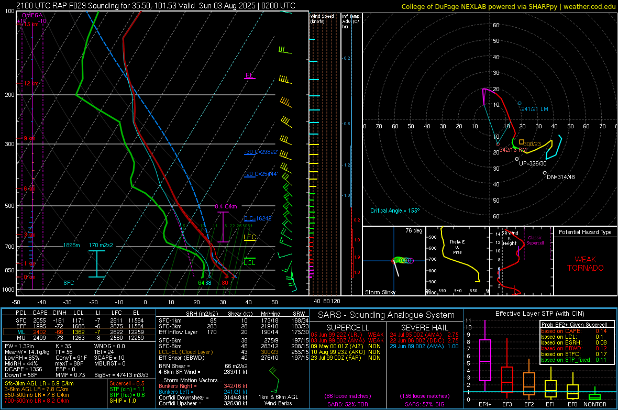Viewport: 618px width, 410px height.
Task: Select the EFF parcel row
Action: coord(79,326)
